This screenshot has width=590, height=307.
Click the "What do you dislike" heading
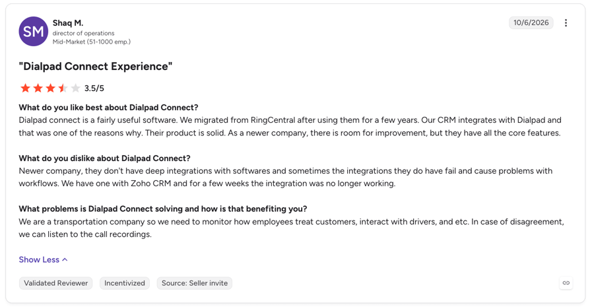point(105,158)
